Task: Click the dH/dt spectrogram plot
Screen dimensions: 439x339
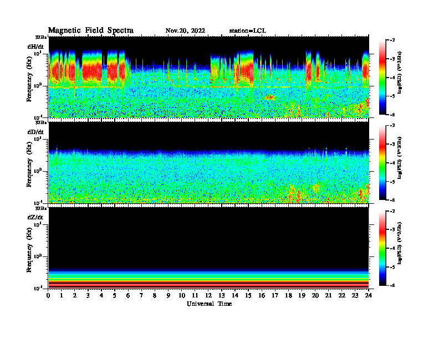Action: pos(208,77)
